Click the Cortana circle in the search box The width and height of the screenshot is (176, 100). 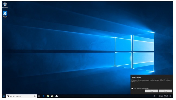(x=8, y=96)
